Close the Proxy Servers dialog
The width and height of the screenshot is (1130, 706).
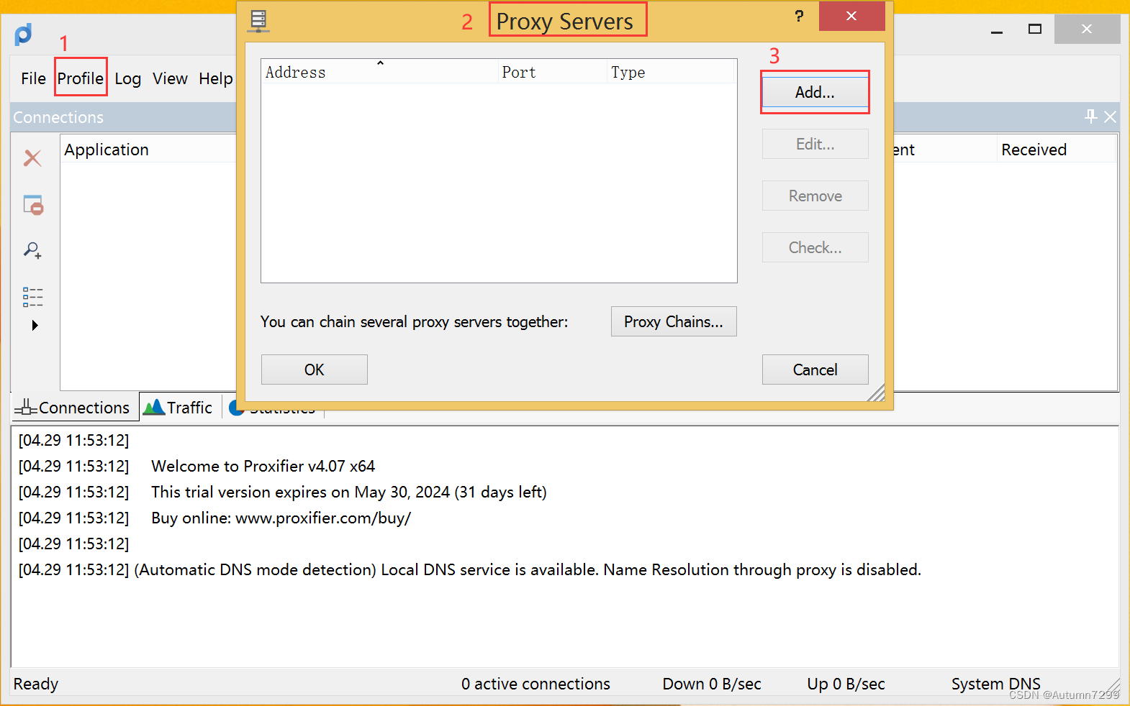coord(851,16)
